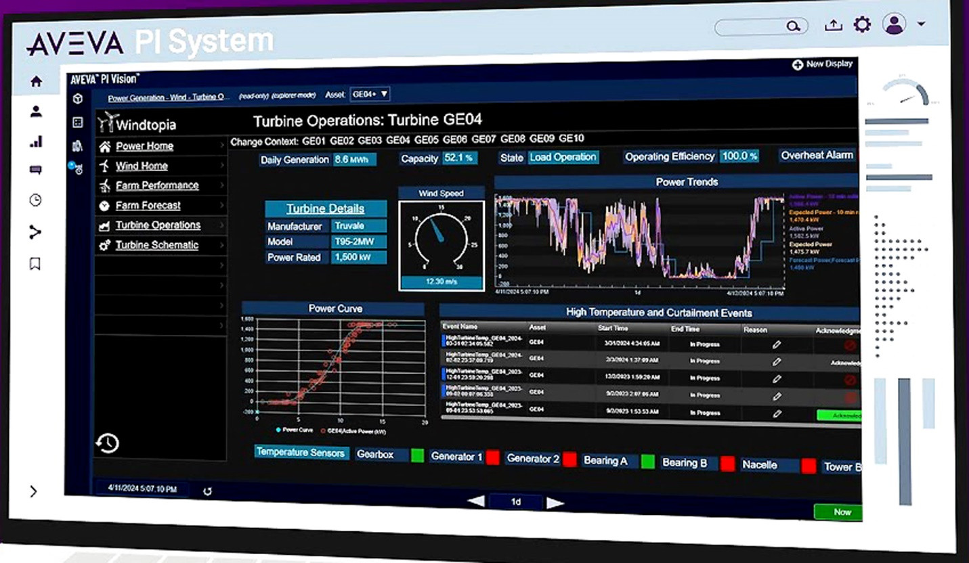Open settings with the top gear icon

[862, 25]
